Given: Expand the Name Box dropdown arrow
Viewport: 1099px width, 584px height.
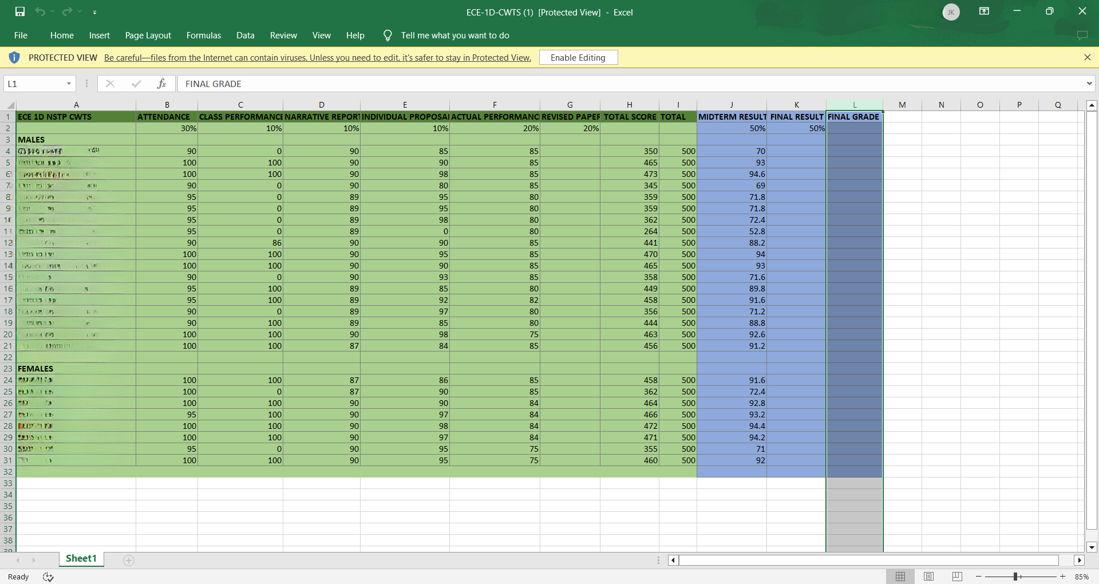Looking at the screenshot, I should pyautogui.click(x=69, y=84).
